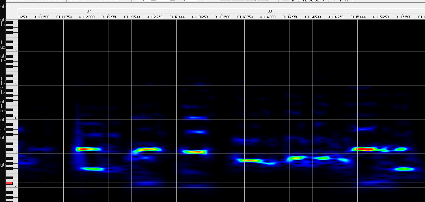Jump to 01:12:500 on the time ruler
Image resolution: width=425 pixels, height=202 pixels.
[132, 17]
